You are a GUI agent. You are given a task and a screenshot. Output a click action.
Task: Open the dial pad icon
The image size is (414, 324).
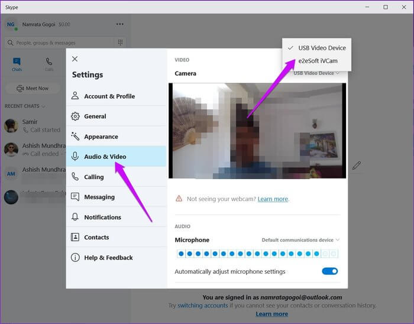pyautogui.click(x=120, y=42)
